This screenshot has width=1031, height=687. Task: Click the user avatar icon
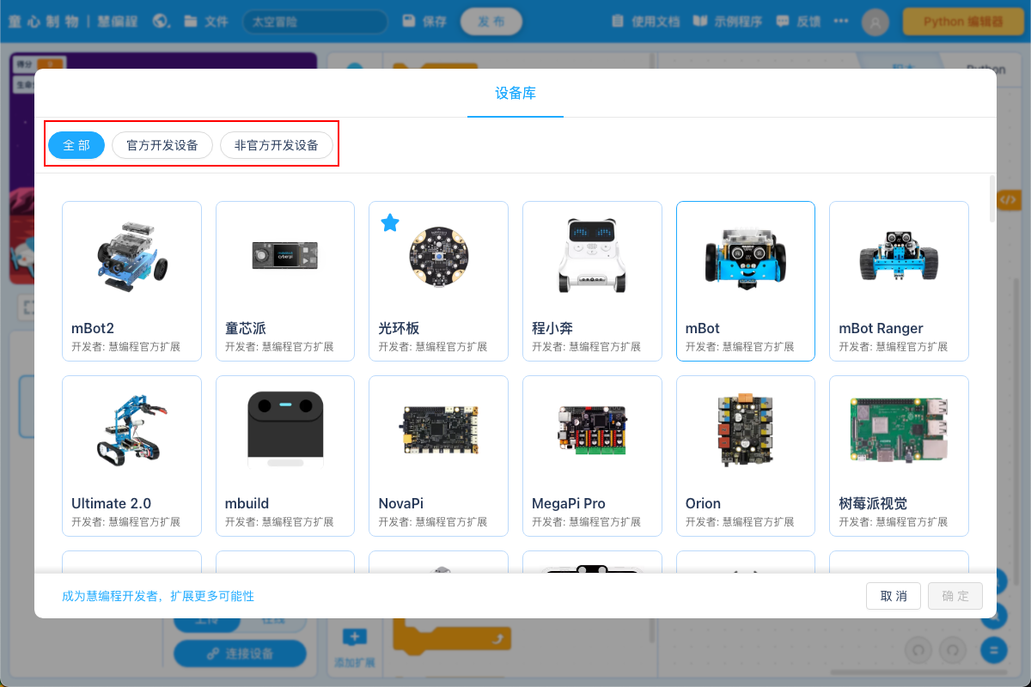(x=875, y=22)
